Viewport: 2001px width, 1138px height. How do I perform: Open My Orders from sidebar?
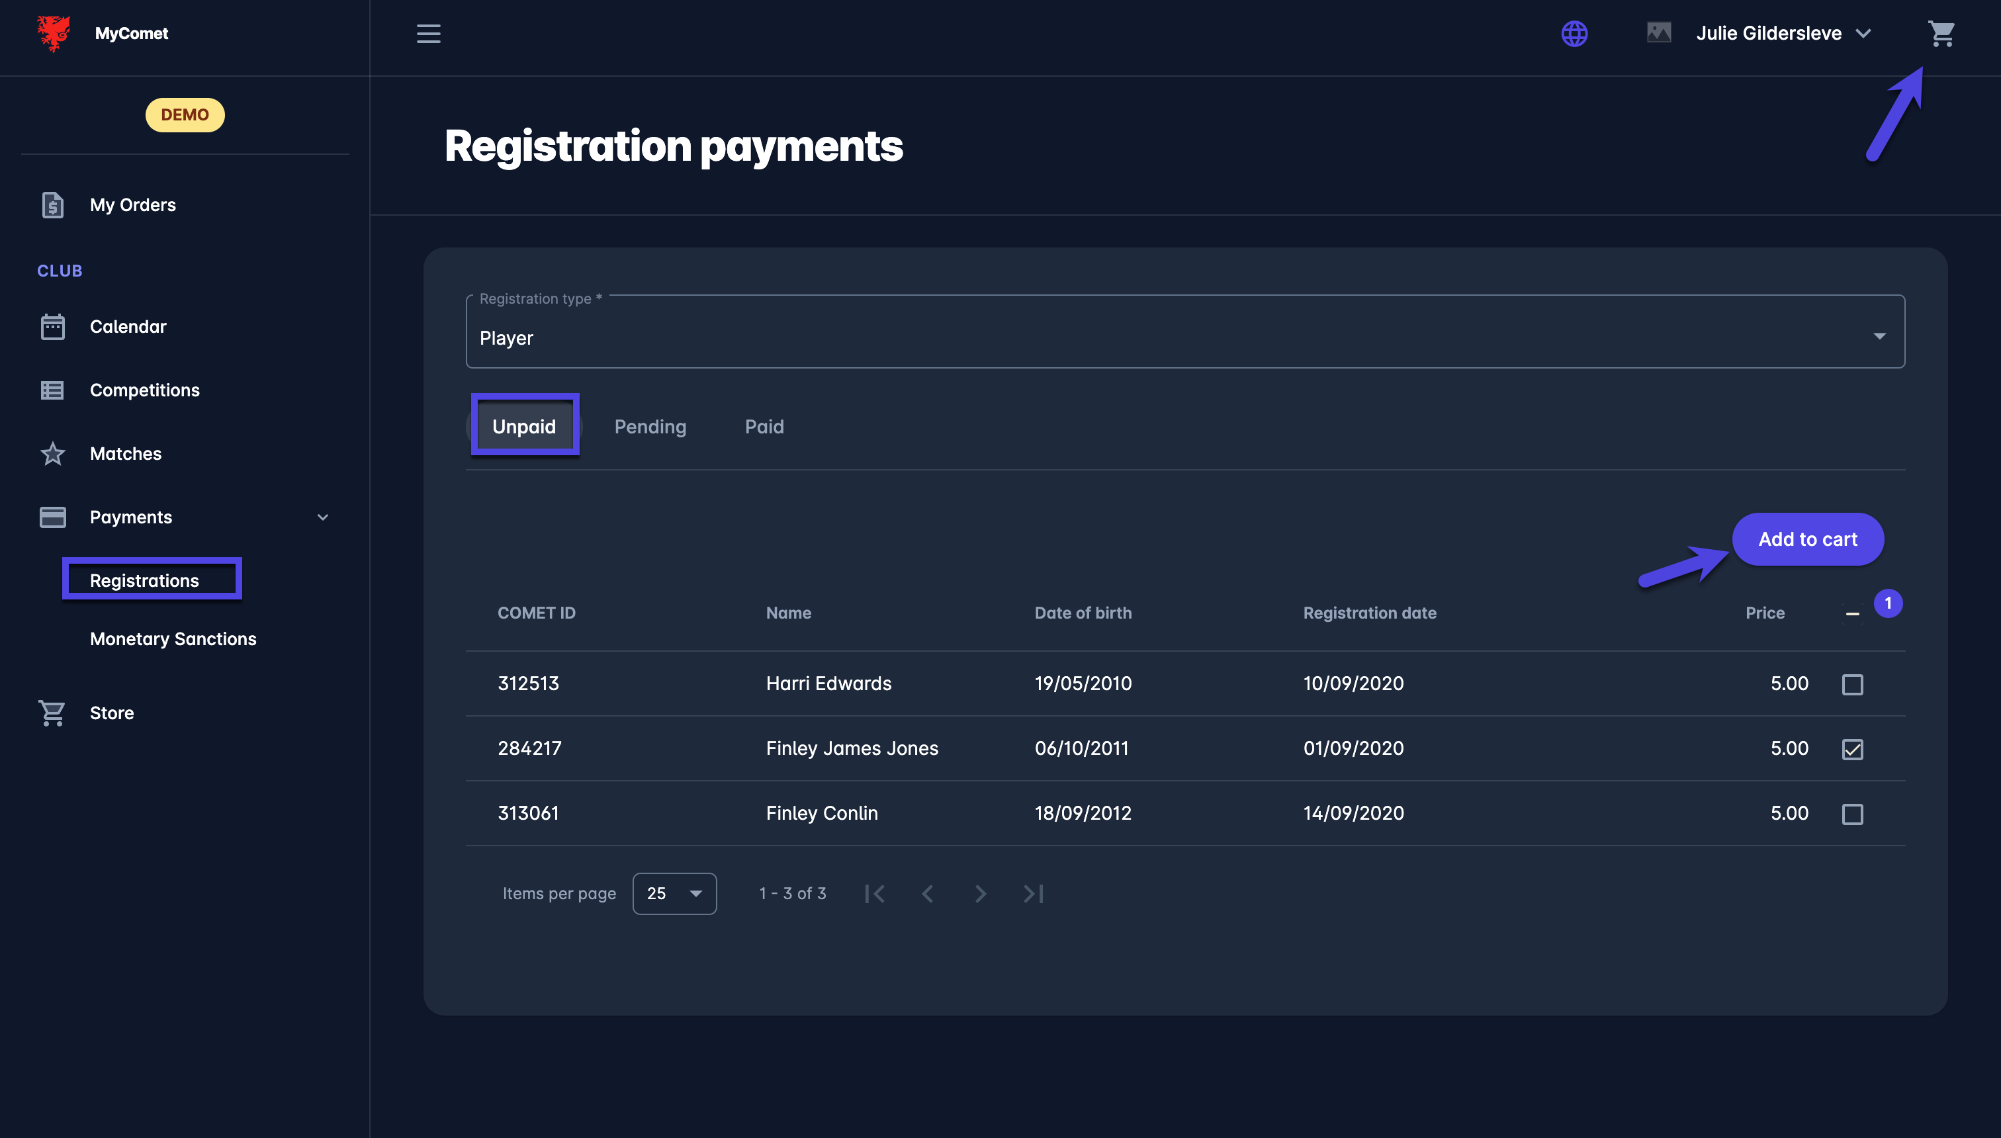[x=132, y=205]
